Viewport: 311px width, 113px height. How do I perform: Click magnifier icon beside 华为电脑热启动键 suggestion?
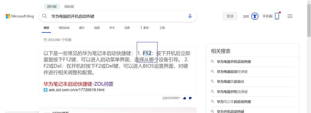pos(212,81)
